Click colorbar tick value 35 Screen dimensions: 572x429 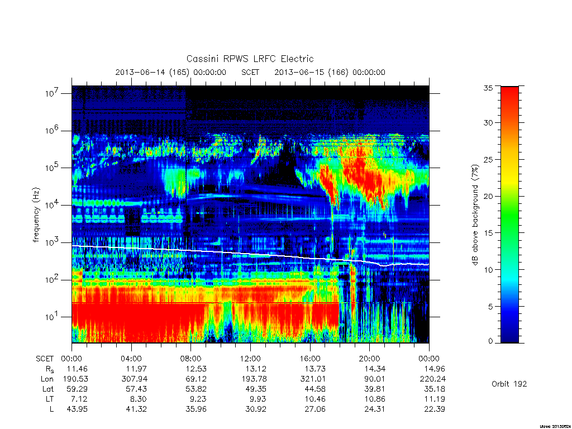point(488,88)
